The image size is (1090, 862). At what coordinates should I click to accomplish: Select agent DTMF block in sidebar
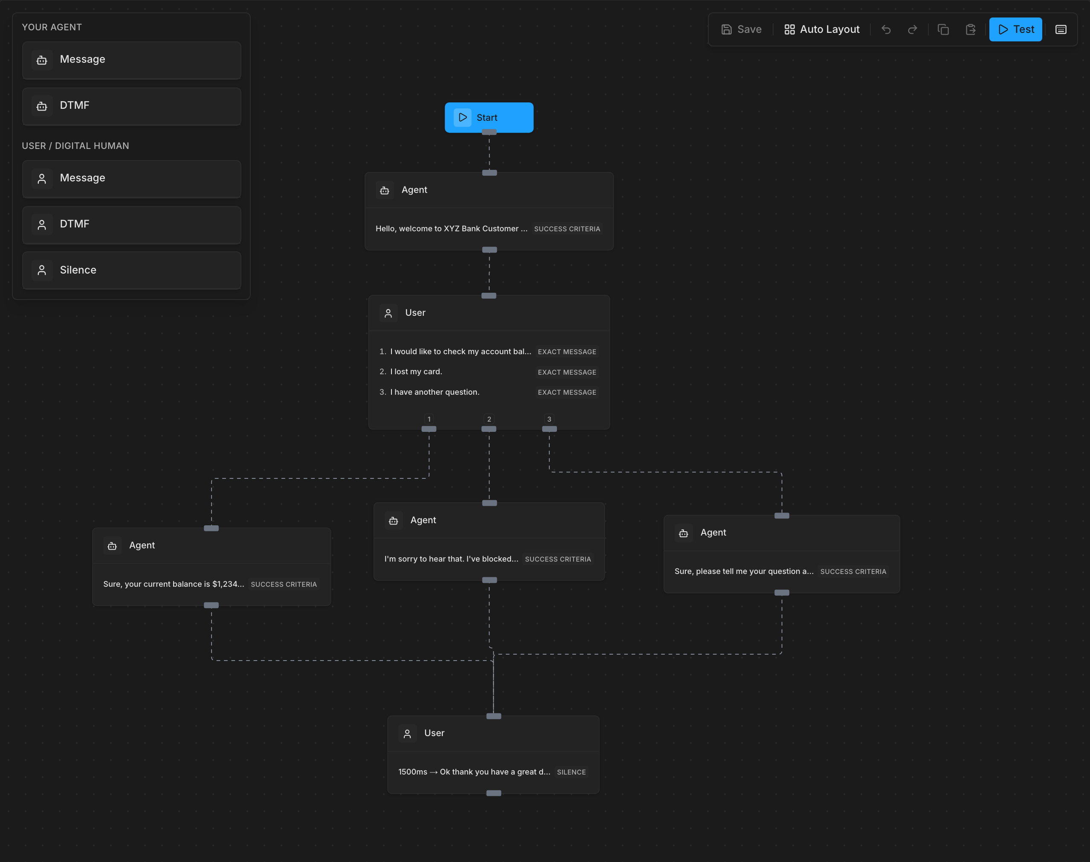(x=132, y=106)
